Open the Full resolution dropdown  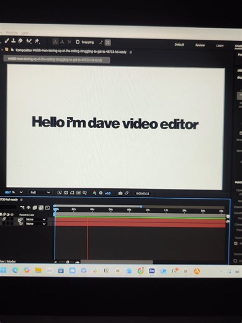pyautogui.click(x=40, y=193)
